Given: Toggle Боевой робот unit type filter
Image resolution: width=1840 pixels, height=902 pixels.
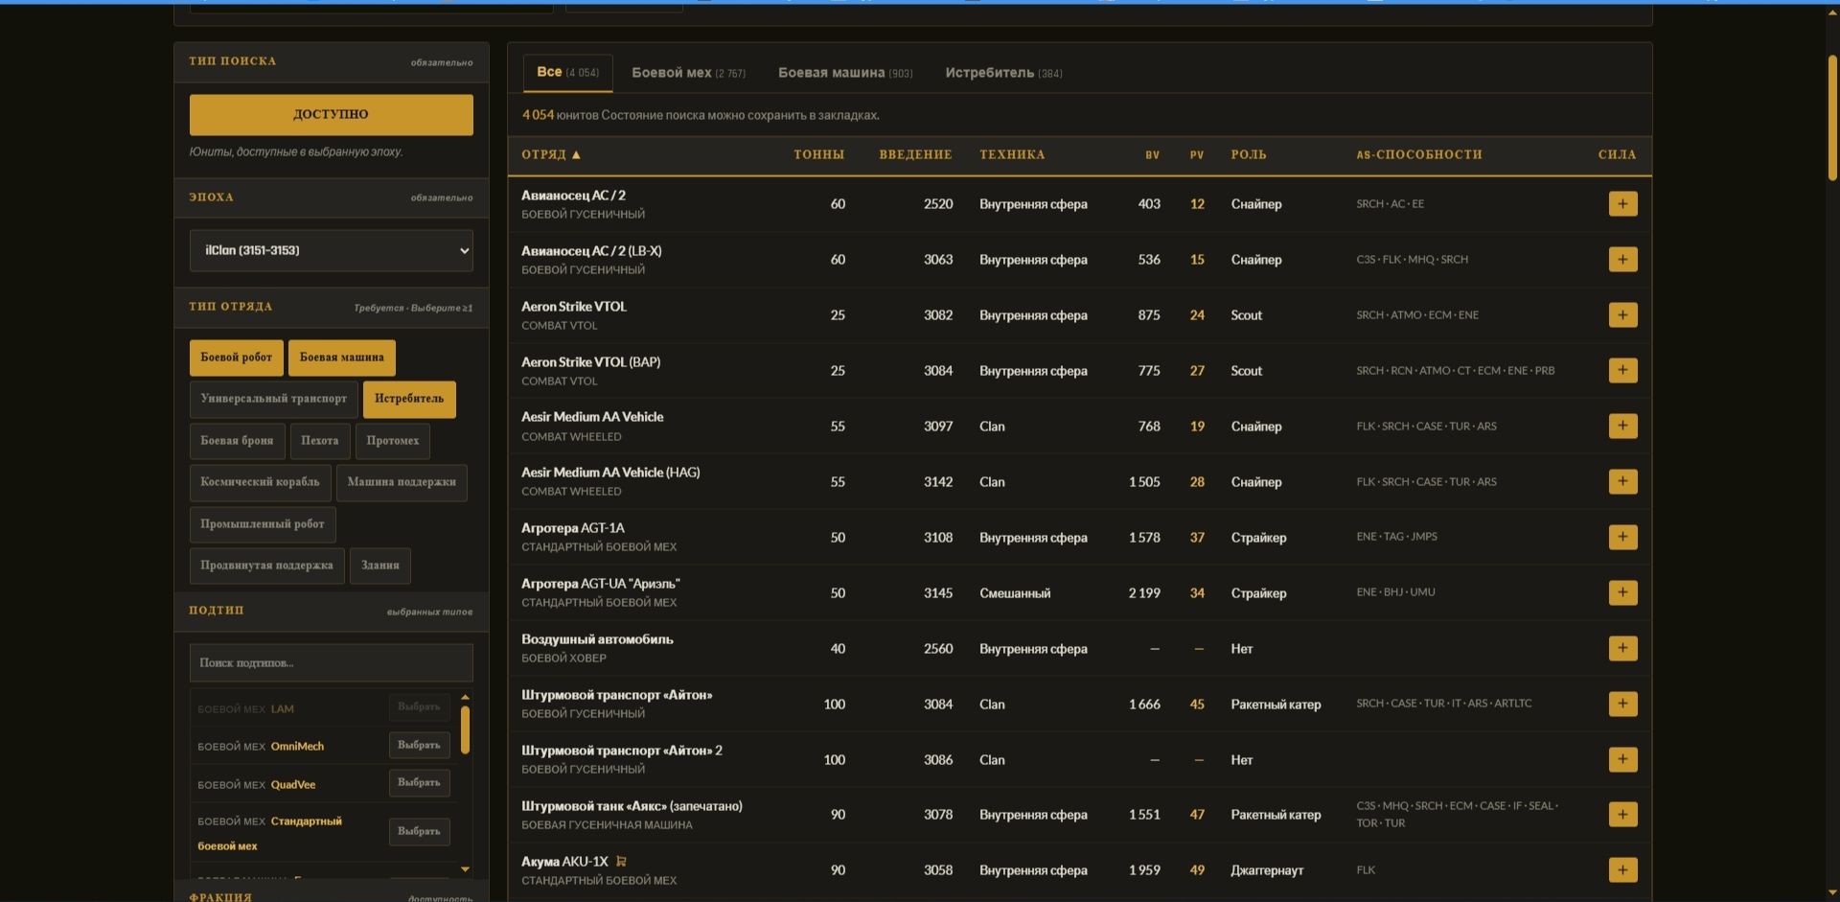Looking at the screenshot, I should 236,358.
